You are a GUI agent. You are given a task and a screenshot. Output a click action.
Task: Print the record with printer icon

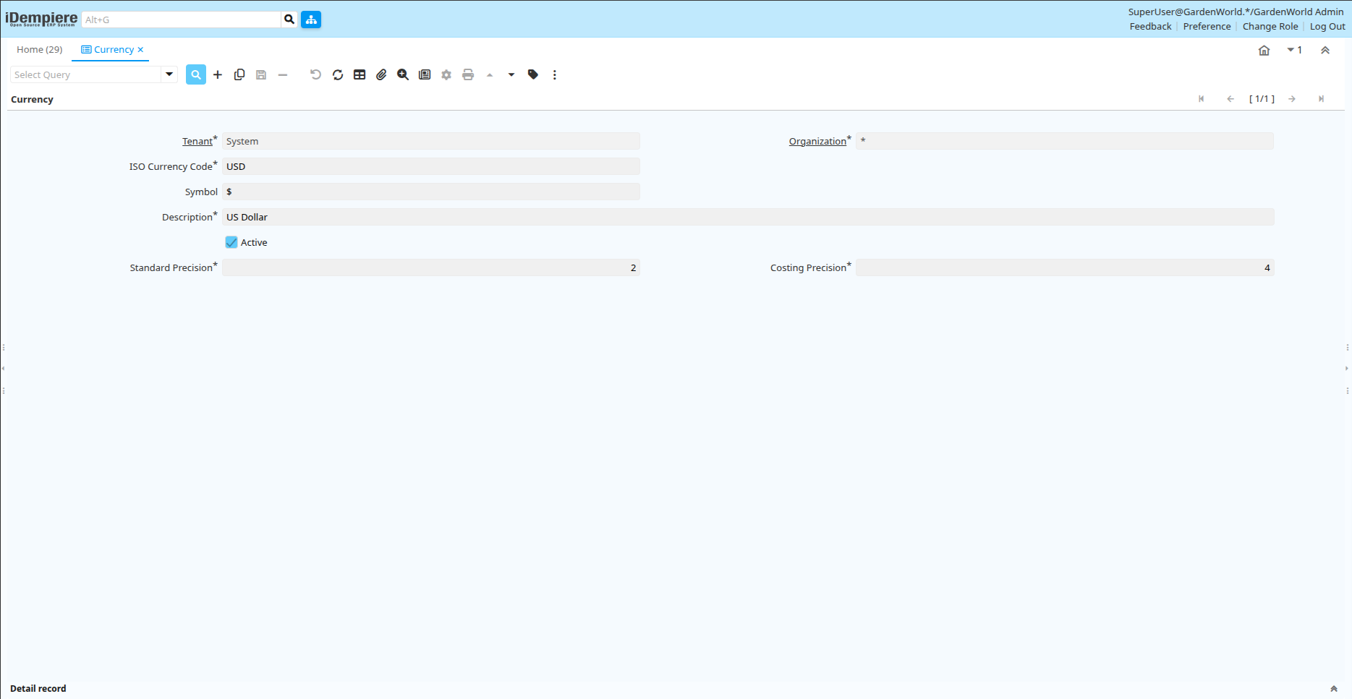468,74
